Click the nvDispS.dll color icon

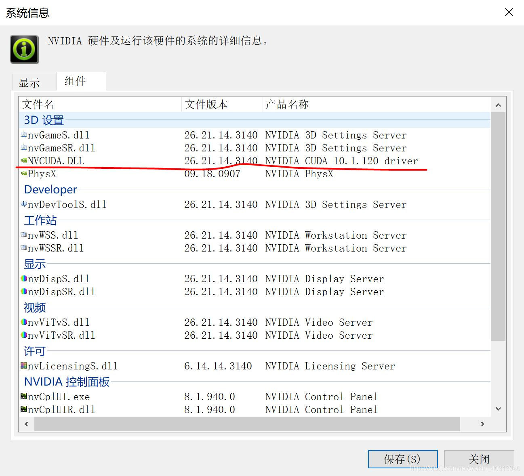click(24, 278)
